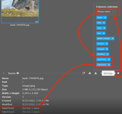Image resolution: width=122 pixels, height=114 pixels.
Task: Click the upload icon in Details toolbar
Action: pos(96,73)
